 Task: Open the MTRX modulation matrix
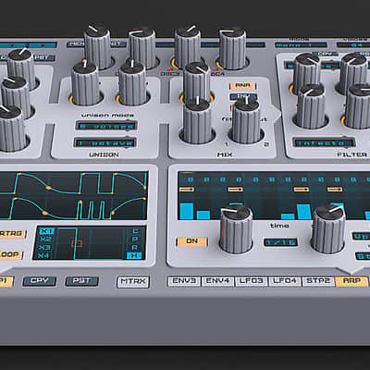[133, 281]
